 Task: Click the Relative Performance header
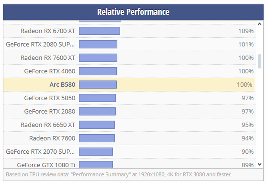133,12
